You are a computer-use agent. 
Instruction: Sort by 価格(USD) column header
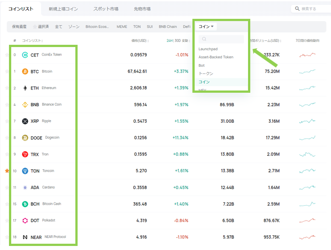[x=140, y=40]
